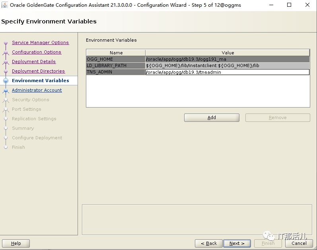Click the Value column header
317x250 pixels.
tap(228, 53)
